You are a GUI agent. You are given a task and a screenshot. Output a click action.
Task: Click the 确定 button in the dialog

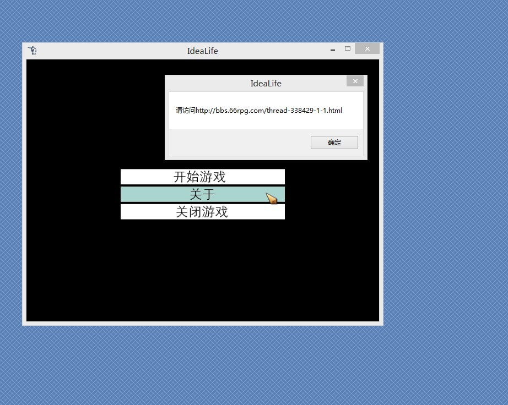(334, 143)
